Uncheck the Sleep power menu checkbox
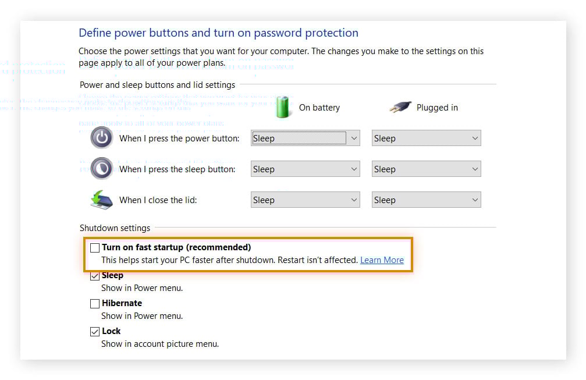586x380 pixels. tap(95, 276)
